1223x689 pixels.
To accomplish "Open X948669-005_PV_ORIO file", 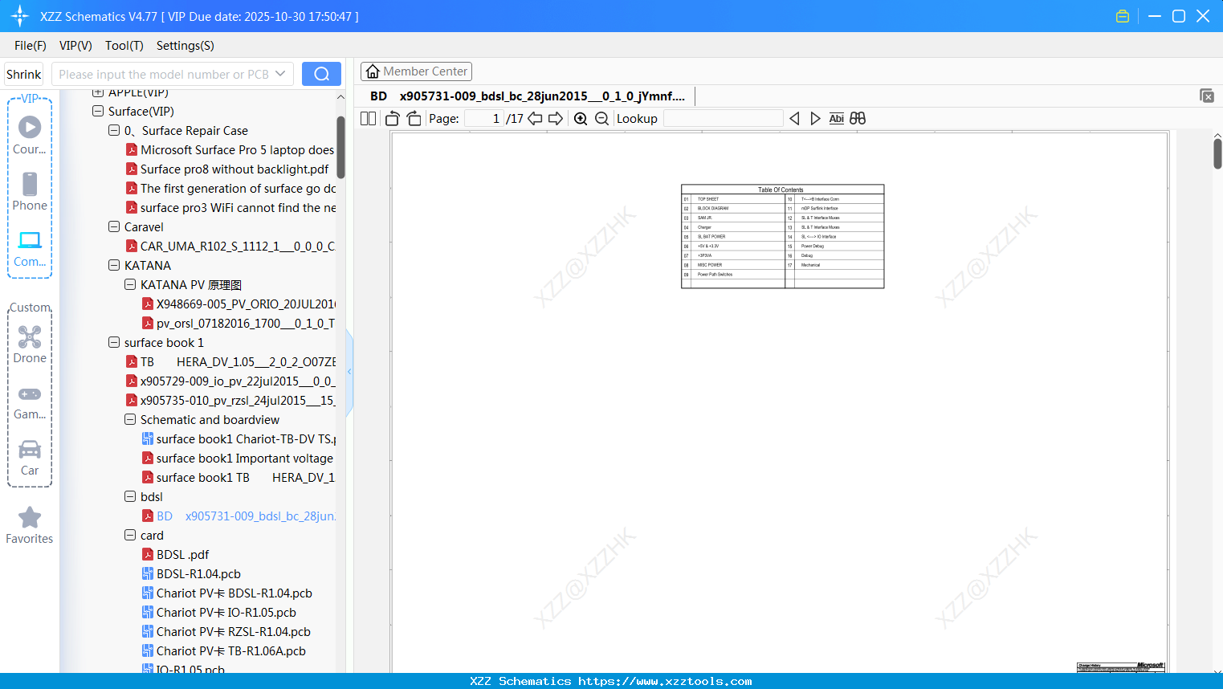I will tap(238, 304).
